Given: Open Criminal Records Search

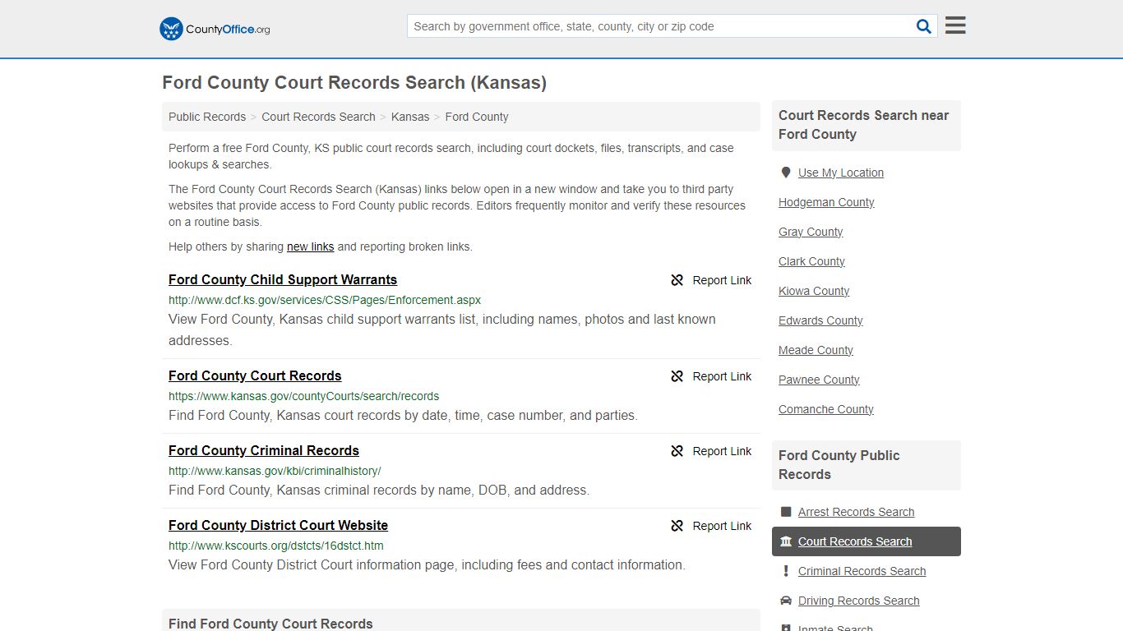Looking at the screenshot, I should pos(862,571).
